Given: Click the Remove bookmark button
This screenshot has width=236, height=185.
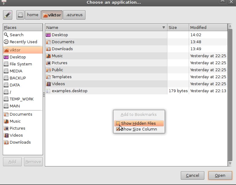Looking at the screenshot, I should [33, 162].
